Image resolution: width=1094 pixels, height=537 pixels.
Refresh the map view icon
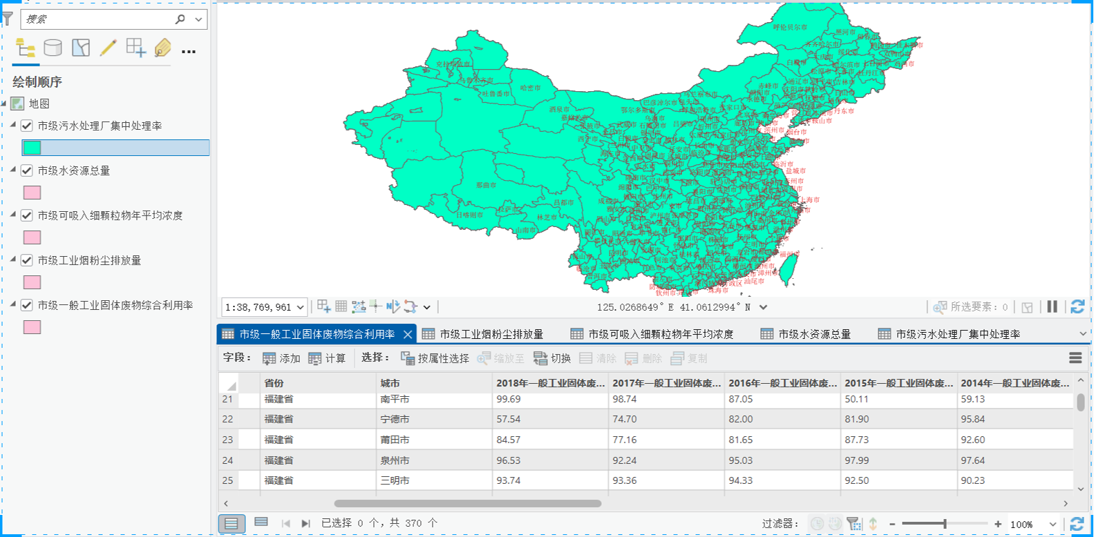click(x=1077, y=306)
